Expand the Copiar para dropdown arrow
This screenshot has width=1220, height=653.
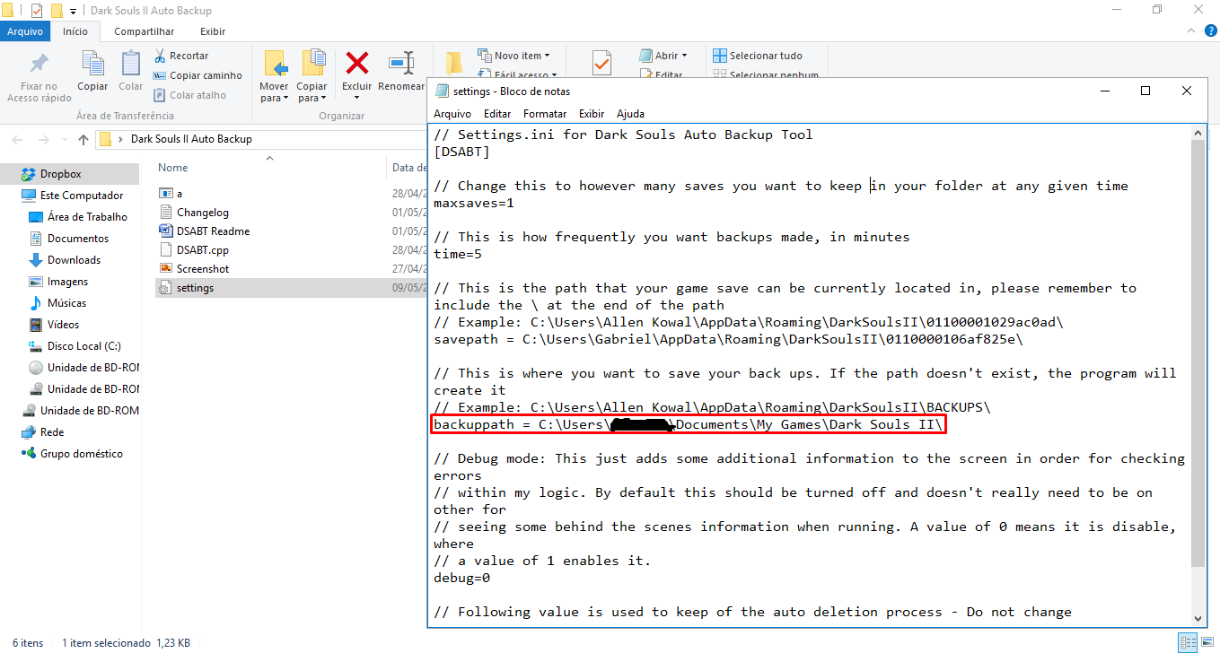pyautogui.click(x=324, y=99)
